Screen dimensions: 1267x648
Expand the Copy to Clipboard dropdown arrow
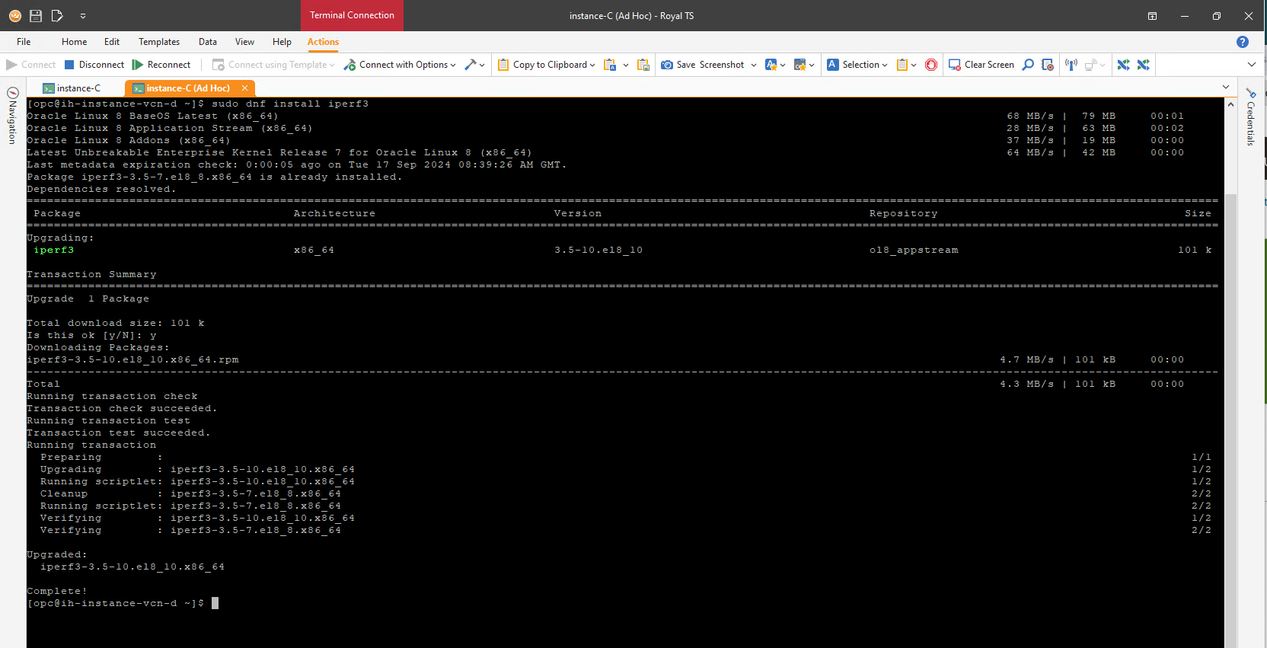click(x=592, y=65)
